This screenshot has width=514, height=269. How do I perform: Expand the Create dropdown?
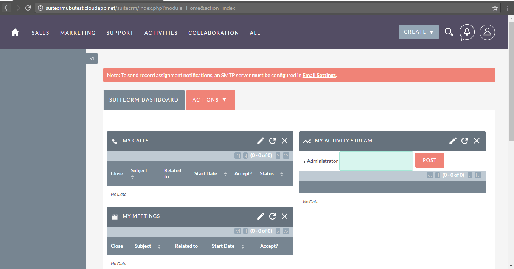click(x=419, y=32)
